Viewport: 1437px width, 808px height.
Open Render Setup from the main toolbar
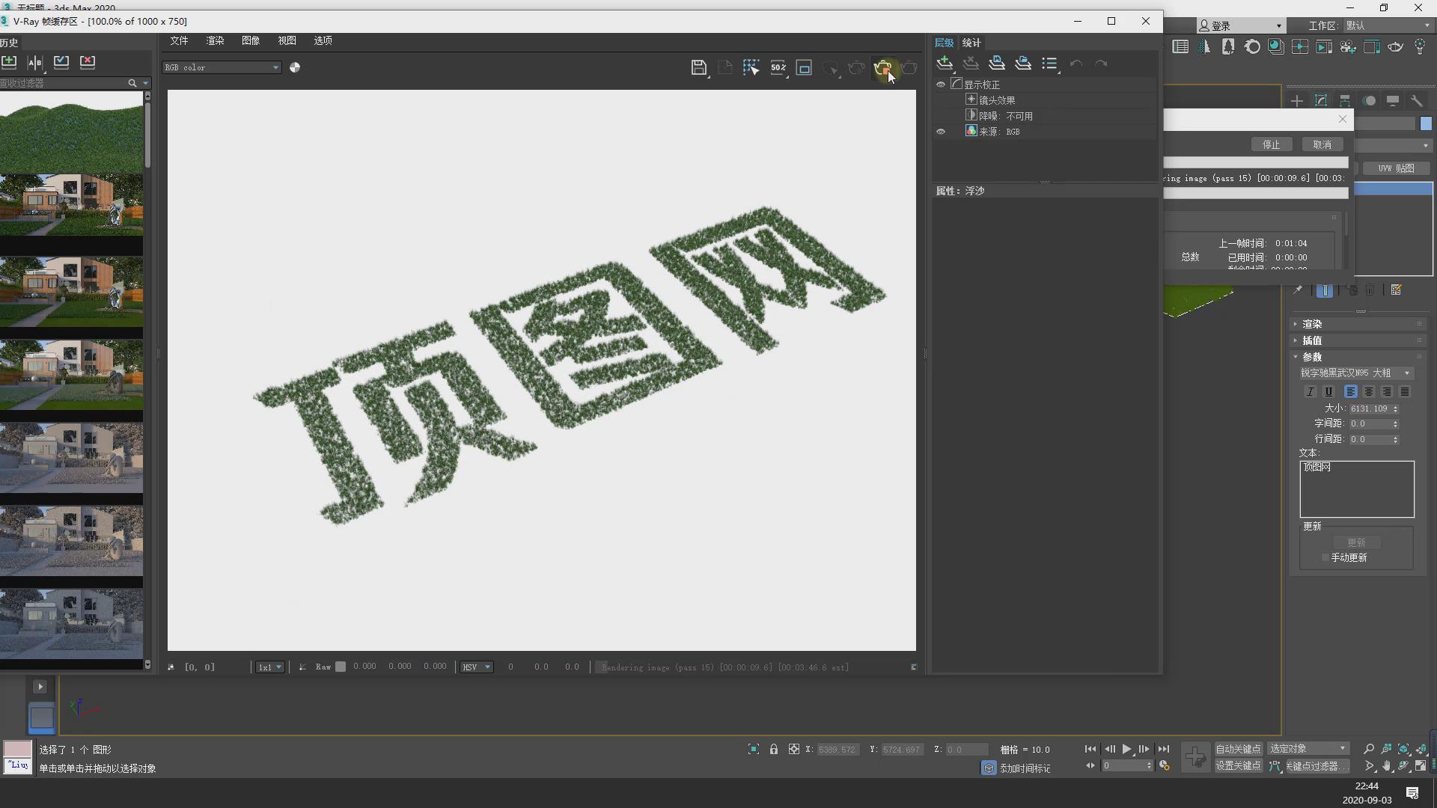(x=1373, y=46)
